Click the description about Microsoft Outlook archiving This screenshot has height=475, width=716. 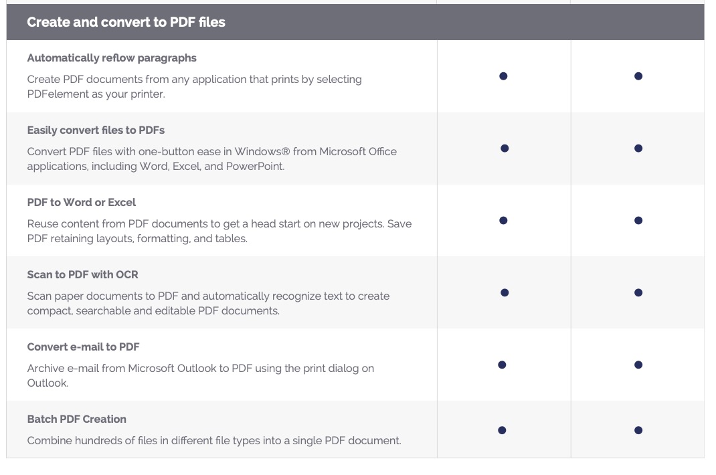pos(200,375)
